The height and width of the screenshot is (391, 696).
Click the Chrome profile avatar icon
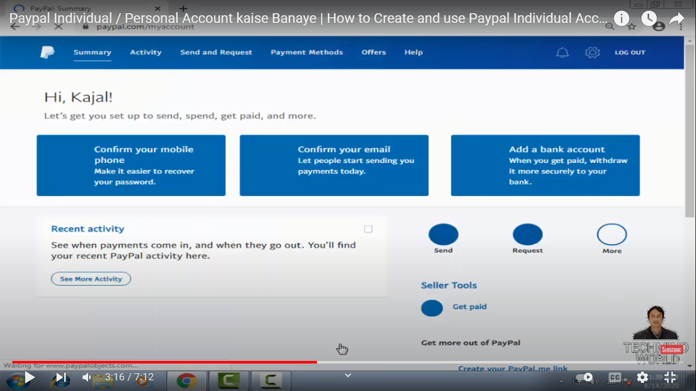pos(659,26)
